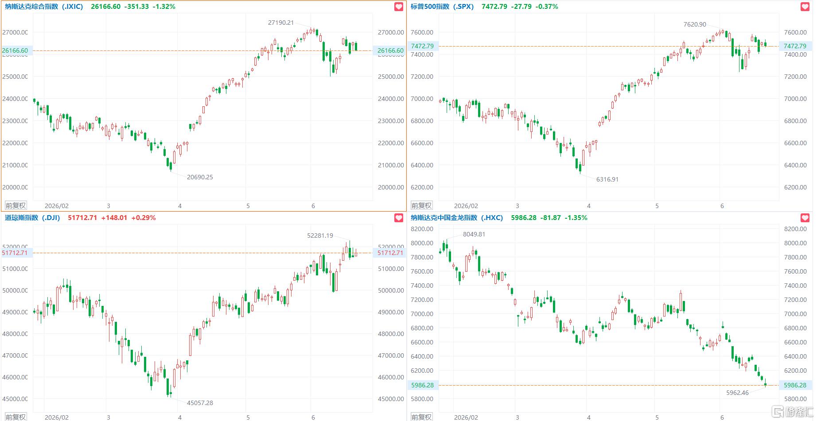This screenshot has height=421, width=817.
Task: Click the Dow right-axis current price tag 51712.71
Action: point(390,253)
